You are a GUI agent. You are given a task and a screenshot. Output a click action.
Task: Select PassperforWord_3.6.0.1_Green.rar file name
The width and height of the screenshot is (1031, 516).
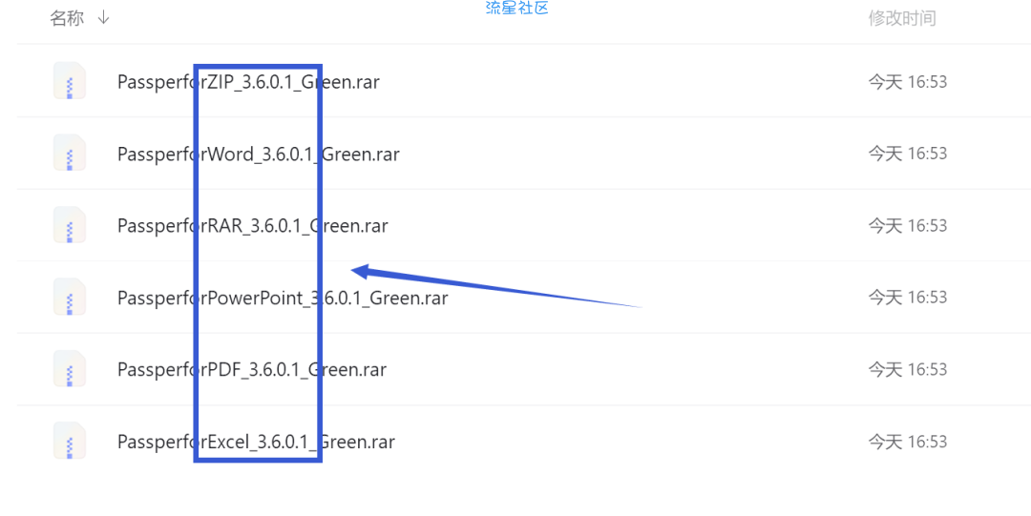[259, 154]
